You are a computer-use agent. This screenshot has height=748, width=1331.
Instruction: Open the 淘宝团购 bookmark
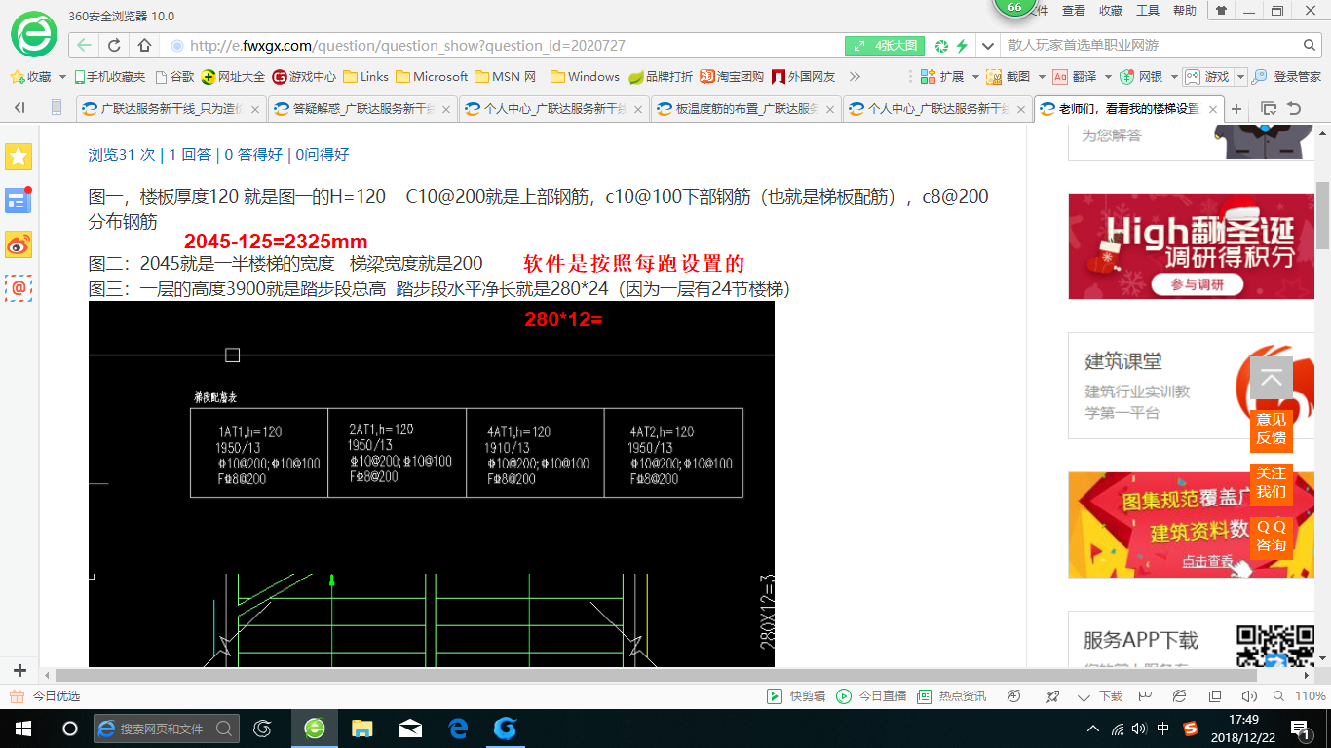[x=733, y=76]
